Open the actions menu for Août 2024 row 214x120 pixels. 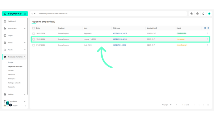pyautogui.click(x=208, y=45)
